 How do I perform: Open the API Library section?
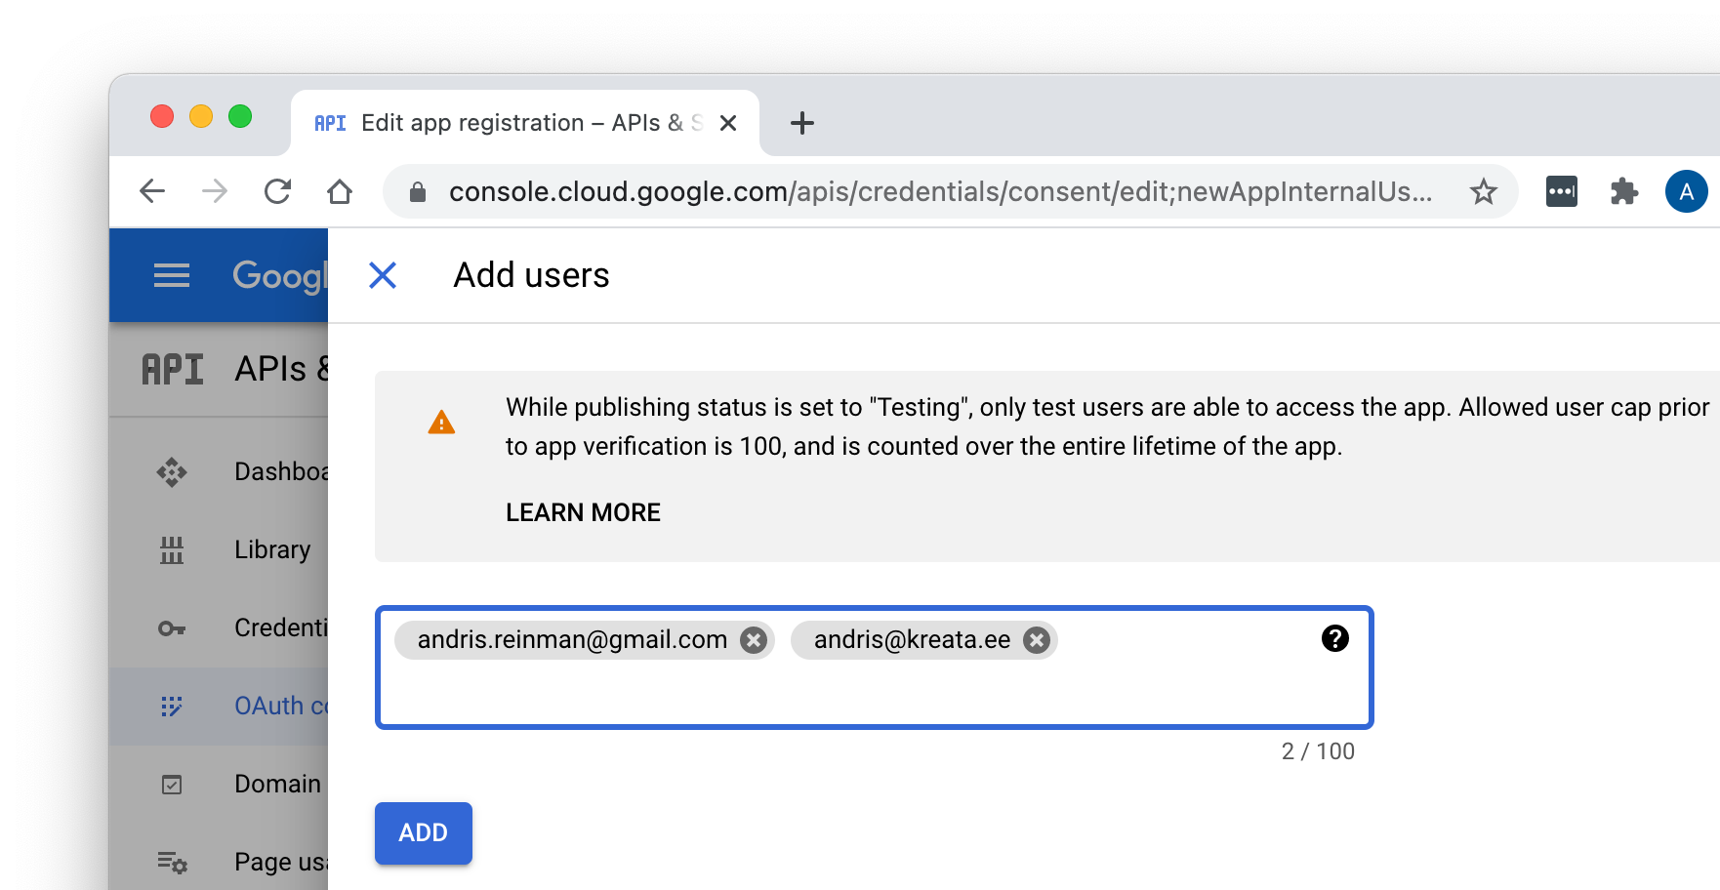pos(270,549)
